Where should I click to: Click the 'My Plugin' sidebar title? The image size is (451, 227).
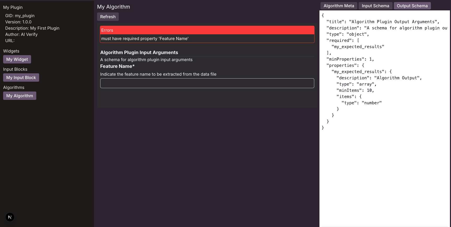(x=13, y=7)
